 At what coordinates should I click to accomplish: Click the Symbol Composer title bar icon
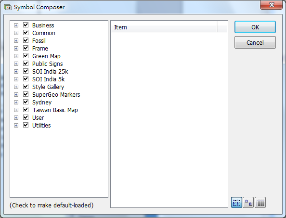click(8, 7)
